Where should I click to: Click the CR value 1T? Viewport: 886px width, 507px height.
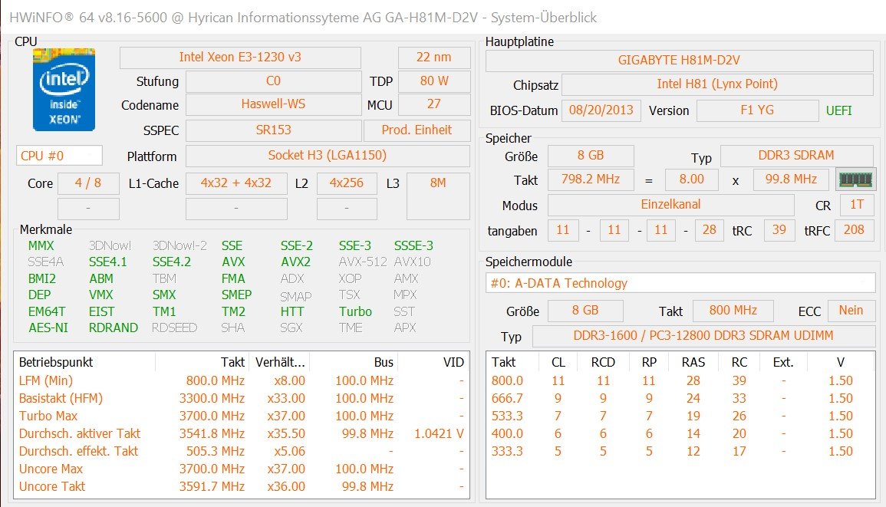pyautogui.click(x=857, y=205)
